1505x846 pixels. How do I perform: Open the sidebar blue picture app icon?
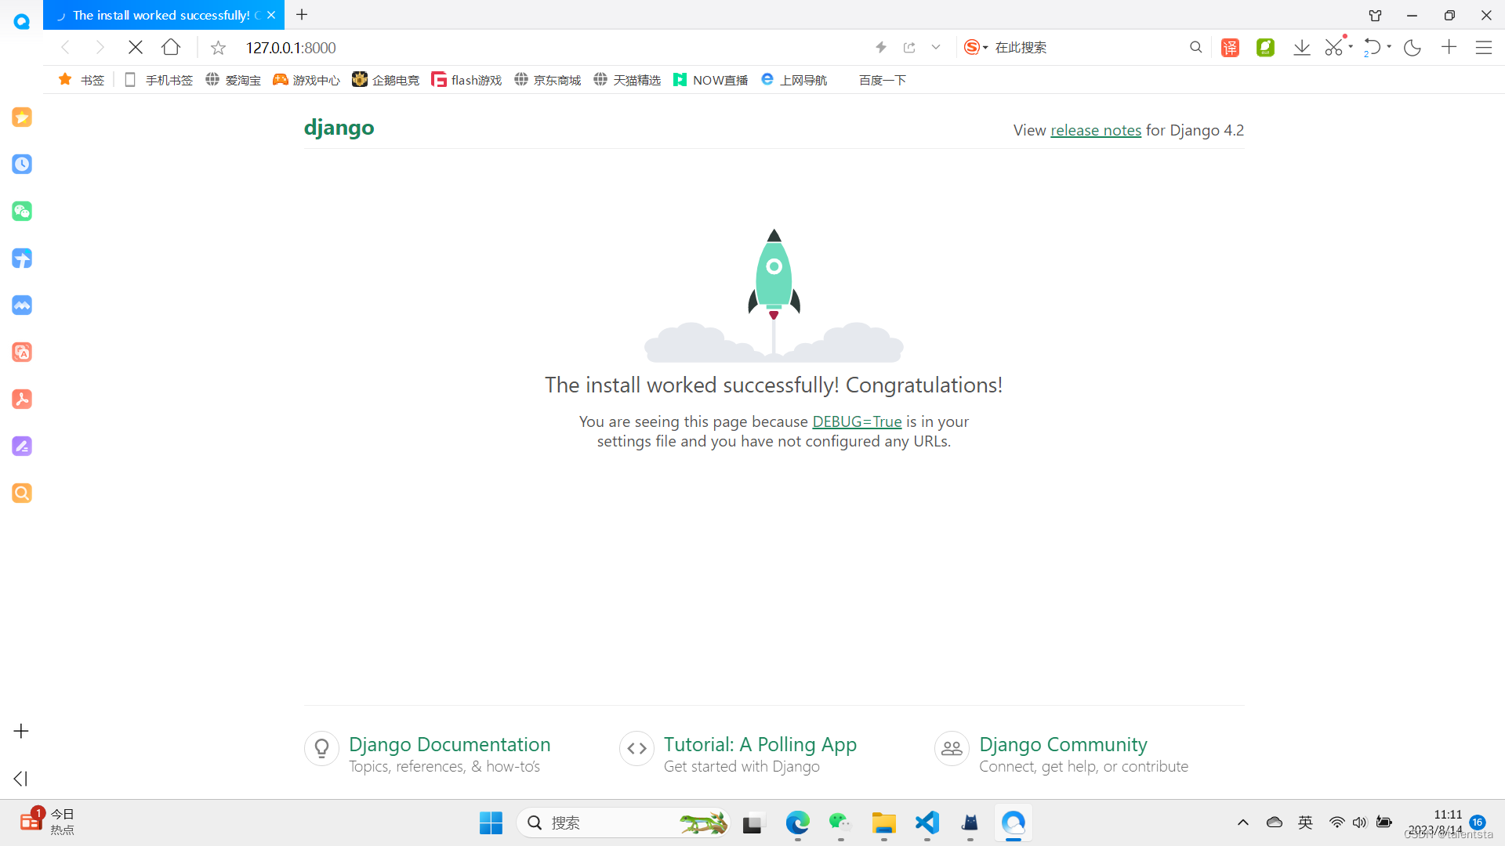22,305
